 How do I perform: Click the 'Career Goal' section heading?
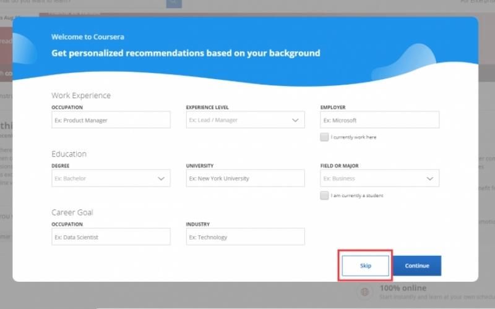click(x=72, y=213)
